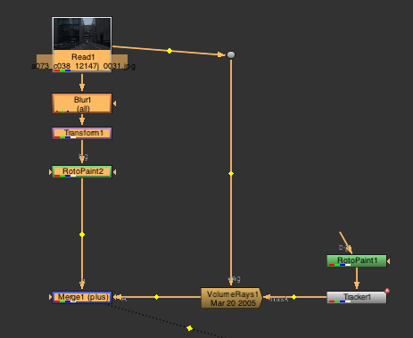
Task: Select the Transform1 node
Action: pos(82,133)
